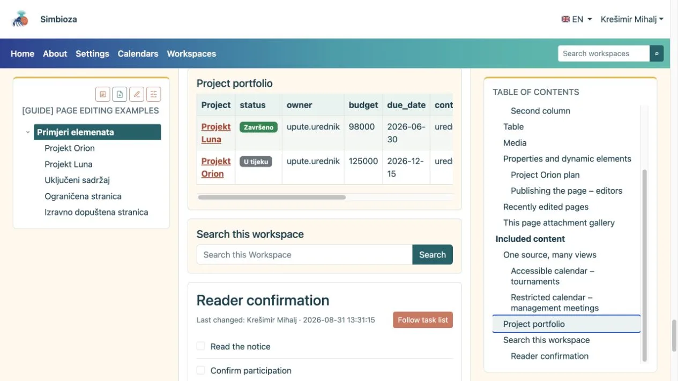The height and width of the screenshot is (381, 678).
Task: Click the horizontal scrollbar under the project table
Action: [272, 197]
